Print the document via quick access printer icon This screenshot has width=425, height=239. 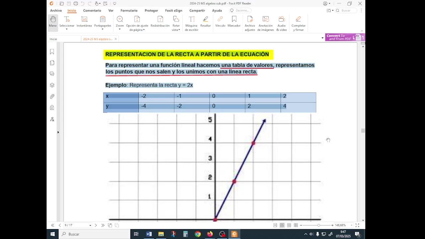click(76, 4)
